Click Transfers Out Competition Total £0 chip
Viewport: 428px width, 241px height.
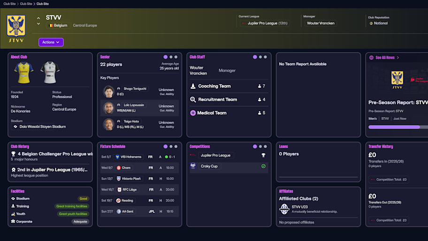pyautogui.click(x=389, y=220)
